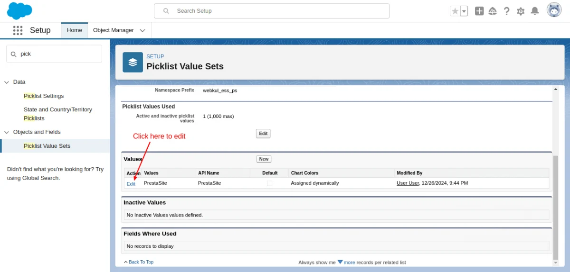Click 'No records to display' text
The image size is (570, 272).
[150, 246]
